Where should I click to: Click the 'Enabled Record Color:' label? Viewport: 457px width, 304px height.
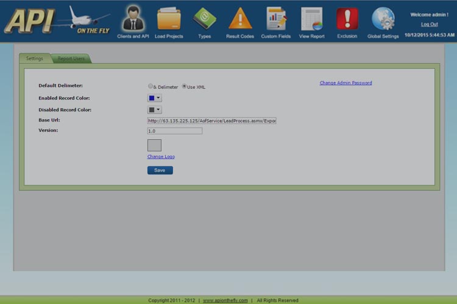click(x=64, y=98)
